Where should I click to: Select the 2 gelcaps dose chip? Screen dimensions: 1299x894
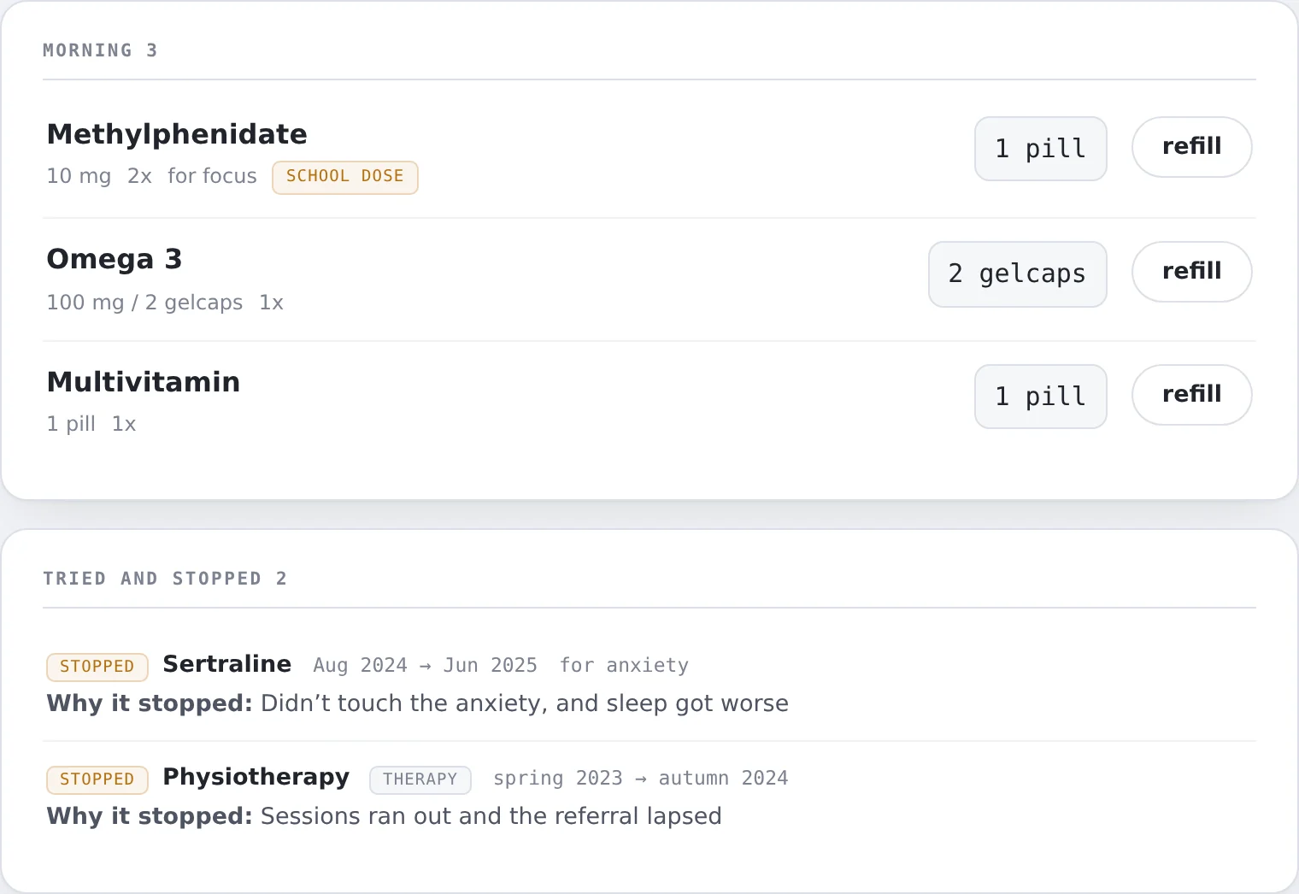click(1017, 274)
